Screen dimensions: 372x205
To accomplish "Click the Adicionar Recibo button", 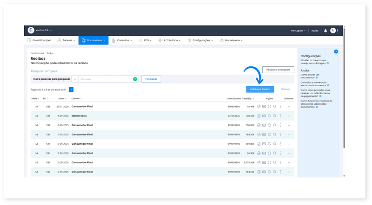I will [260, 89].
